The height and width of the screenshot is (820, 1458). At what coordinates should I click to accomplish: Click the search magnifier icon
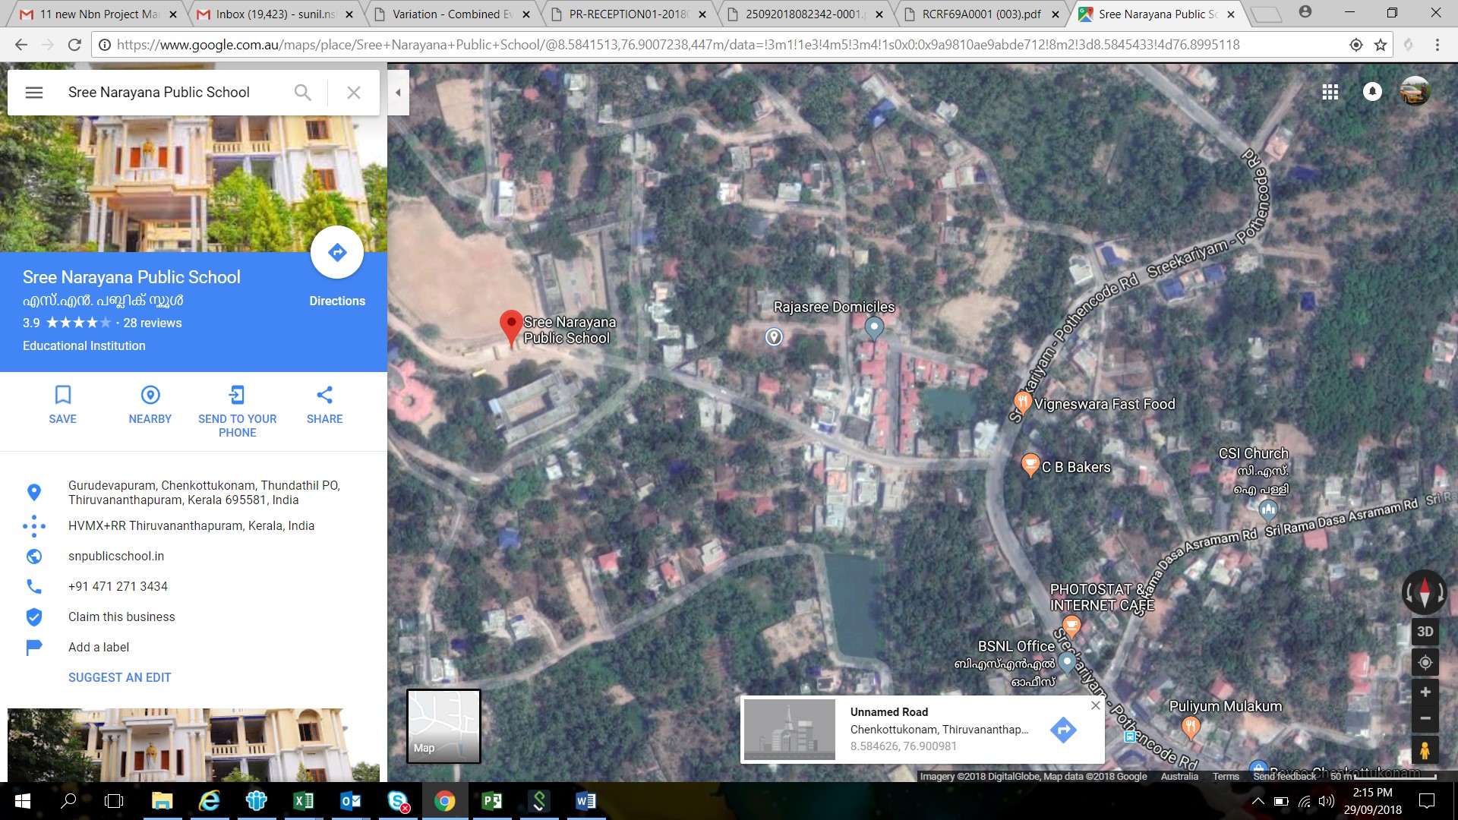(x=302, y=93)
